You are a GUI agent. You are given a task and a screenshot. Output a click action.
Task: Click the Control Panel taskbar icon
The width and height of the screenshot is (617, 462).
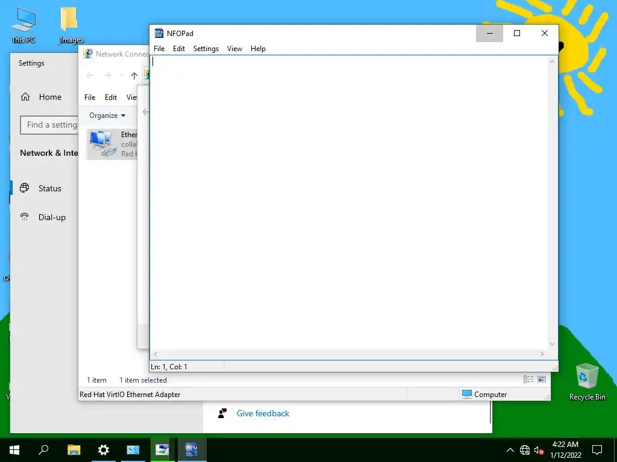tap(133, 450)
